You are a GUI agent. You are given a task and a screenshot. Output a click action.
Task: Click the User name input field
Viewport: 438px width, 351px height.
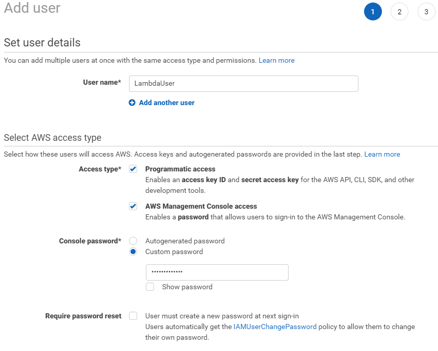[244, 84]
